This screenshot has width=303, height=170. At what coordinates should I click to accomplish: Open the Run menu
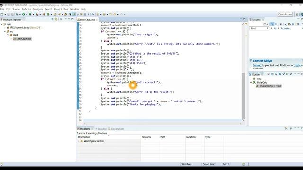pyautogui.click(x=66, y=9)
